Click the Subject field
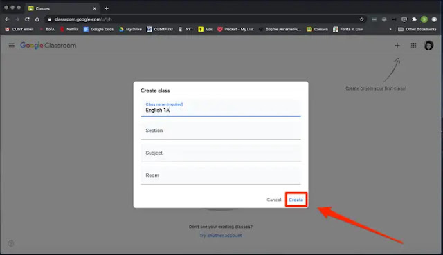The image size is (443, 255). pos(221,153)
